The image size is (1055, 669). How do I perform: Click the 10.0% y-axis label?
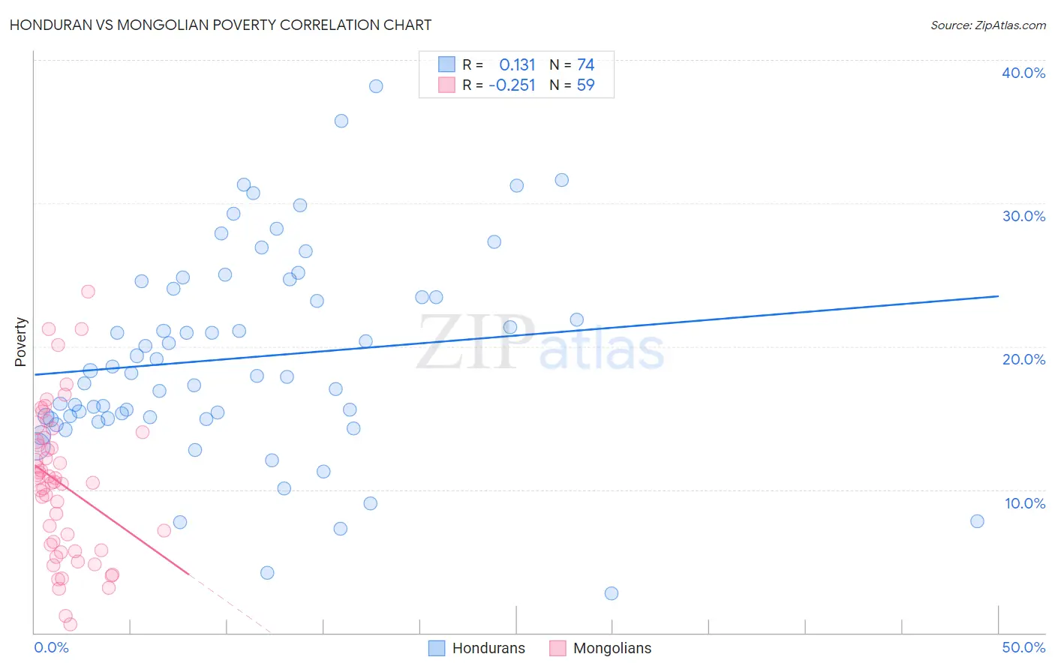pyautogui.click(x=1025, y=503)
